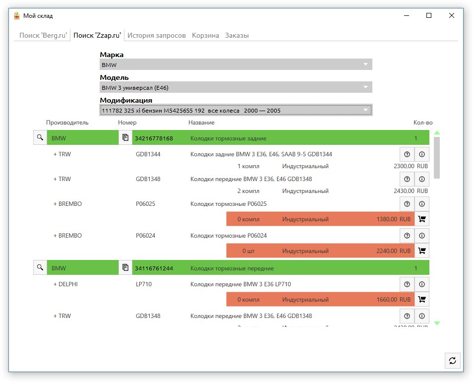Screen dimensions: 474x383
Task: Open info icon for GDB1348 under front pads
Action: tap(422, 316)
